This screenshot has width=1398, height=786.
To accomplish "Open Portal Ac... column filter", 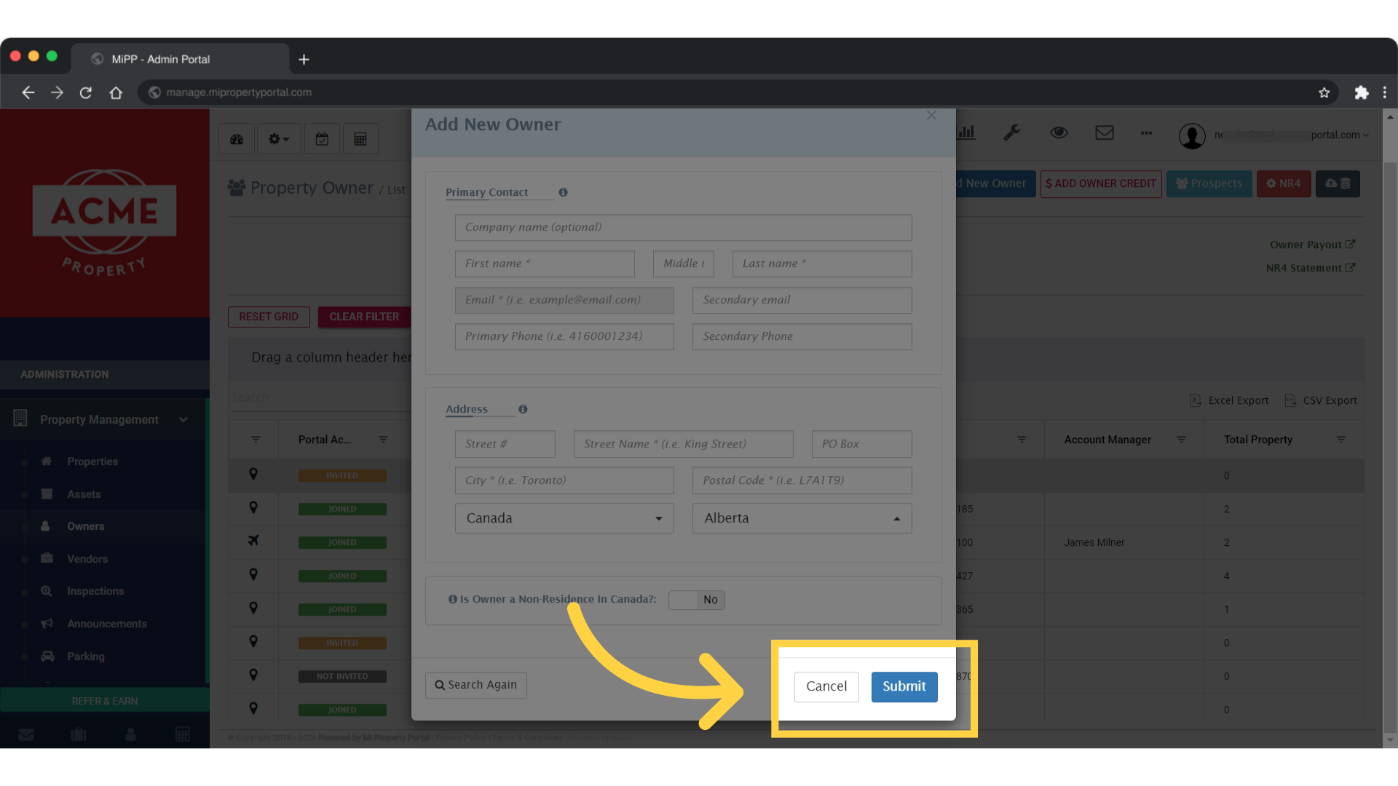I will 383,440.
